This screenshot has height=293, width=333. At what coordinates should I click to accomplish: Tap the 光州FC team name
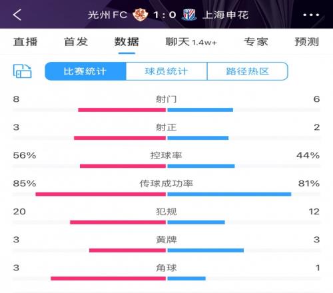tap(107, 15)
